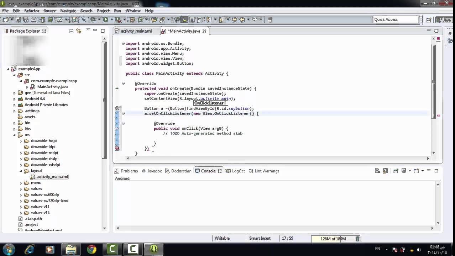The height and width of the screenshot is (256, 455).
Task: Open the Navigate menu
Action: coord(68,11)
